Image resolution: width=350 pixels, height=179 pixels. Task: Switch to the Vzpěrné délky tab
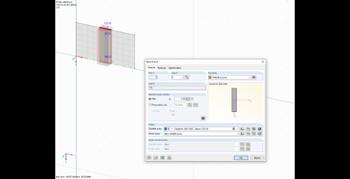click(175, 68)
